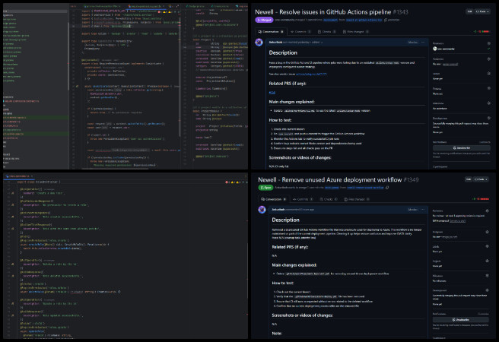Image resolution: width=499 pixels, height=342 pixels.
Task: Open Projects gear icon in PR #1349 sidebar
Action: 487,261
